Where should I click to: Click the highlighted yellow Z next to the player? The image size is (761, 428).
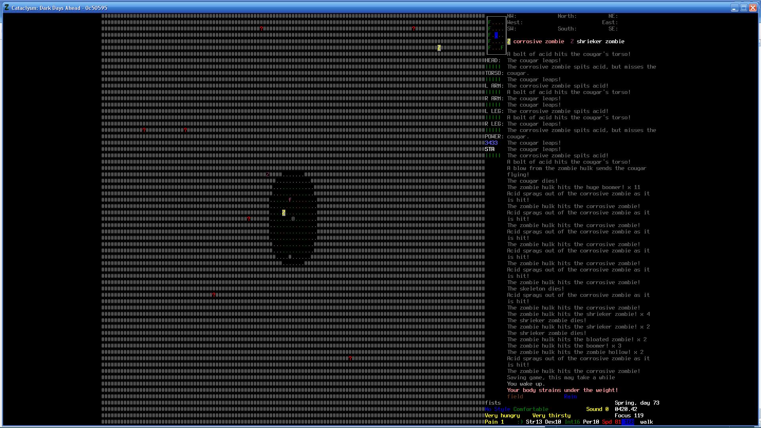click(x=284, y=213)
